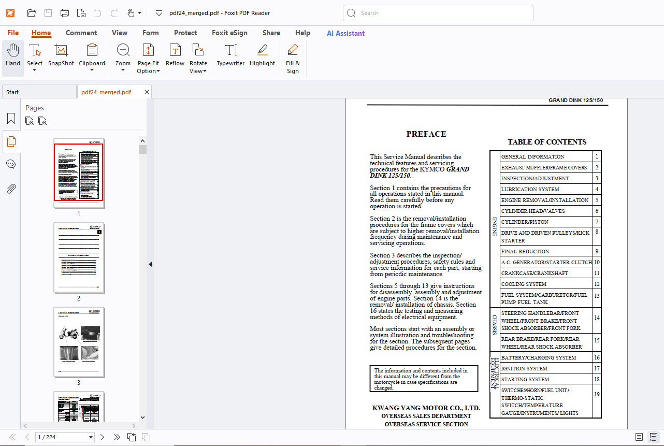Open the Help ribbon tab
The image size is (664, 446).
302,33
